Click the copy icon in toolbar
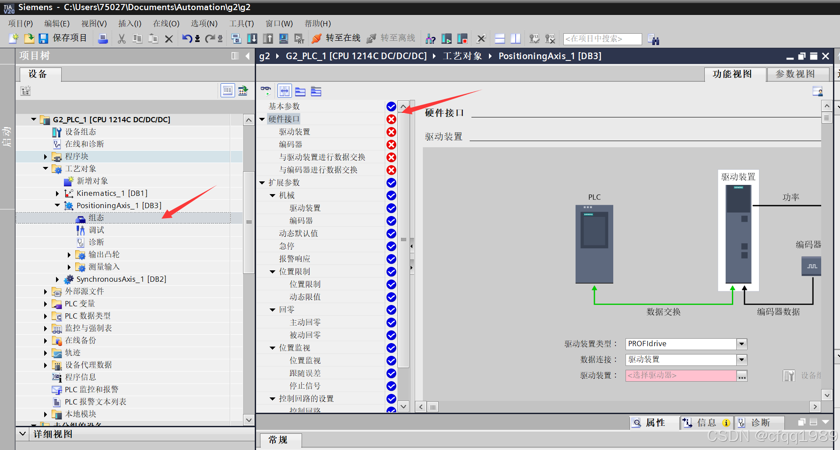Screen dimensions: 840x450 point(137,39)
